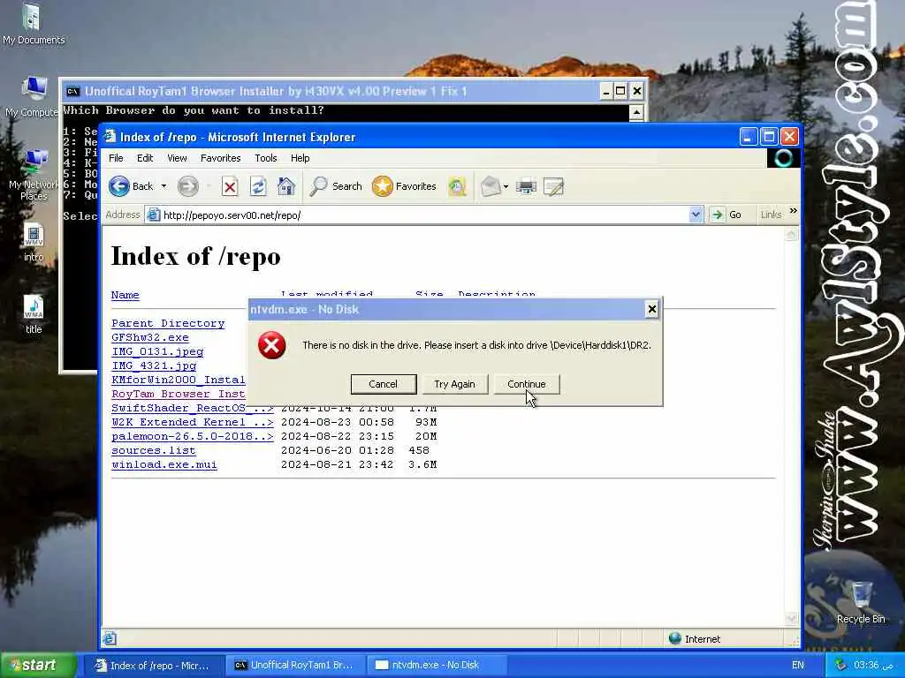Open the SwiftShader_ReactOS link

point(192,408)
